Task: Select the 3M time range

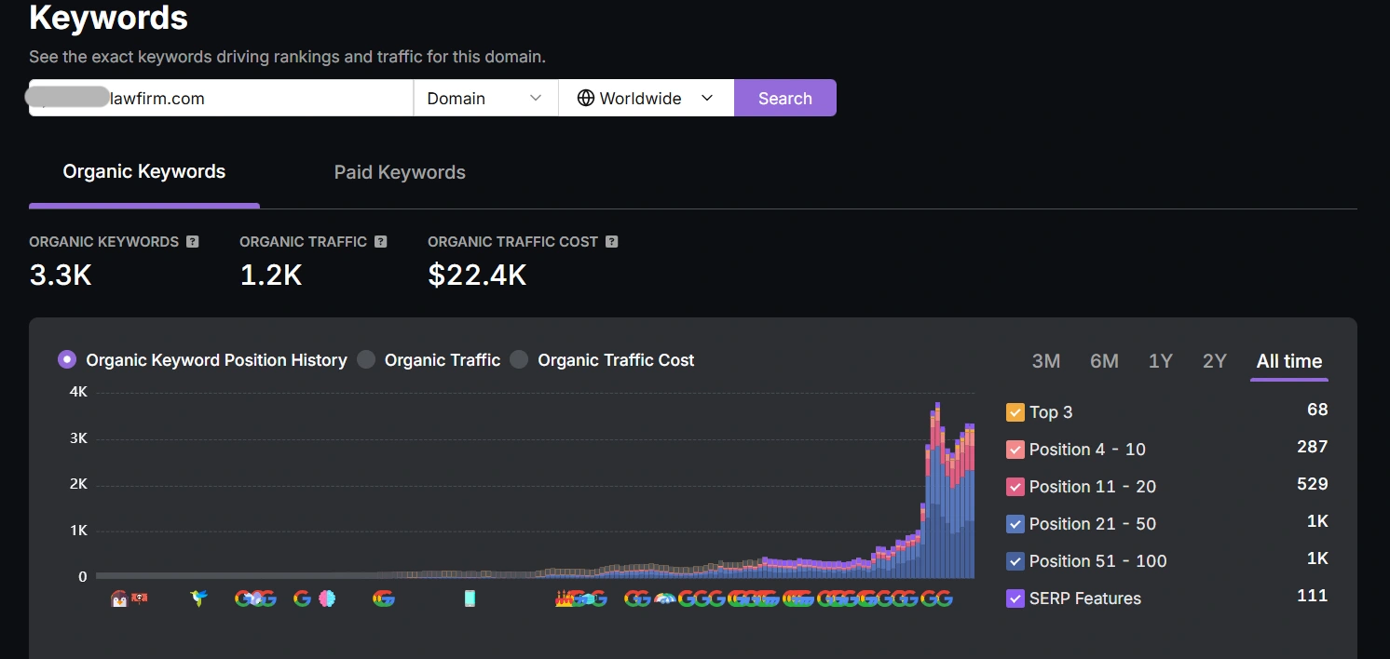Action: pos(1046,361)
